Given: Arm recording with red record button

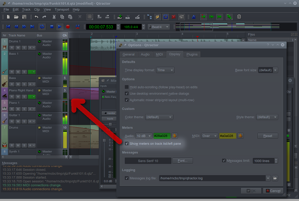Looking at the screenshot, I should point(68,27).
